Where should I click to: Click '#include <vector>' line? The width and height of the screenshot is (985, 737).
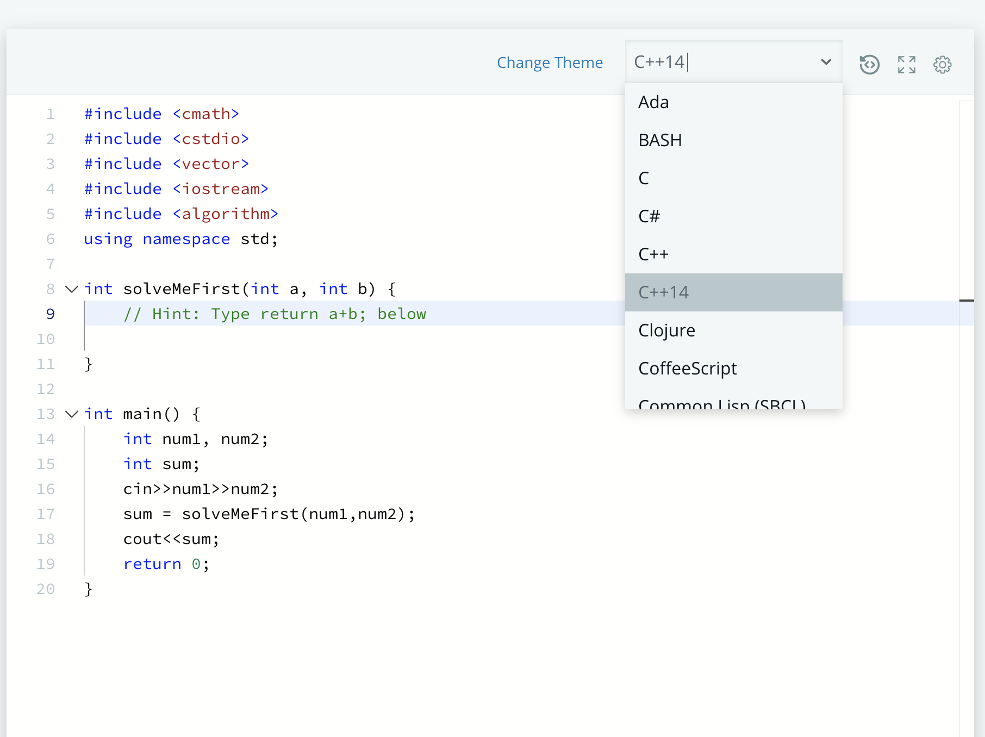coord(166,164)
